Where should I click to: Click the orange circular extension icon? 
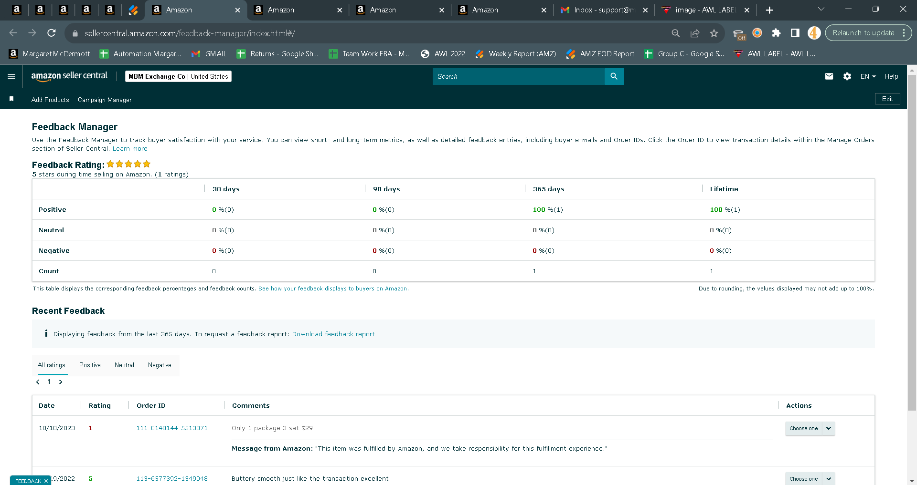tap(757, 33)
